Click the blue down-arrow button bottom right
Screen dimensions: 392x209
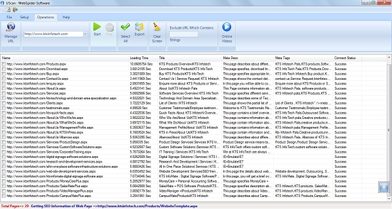(x=384, y=187)
